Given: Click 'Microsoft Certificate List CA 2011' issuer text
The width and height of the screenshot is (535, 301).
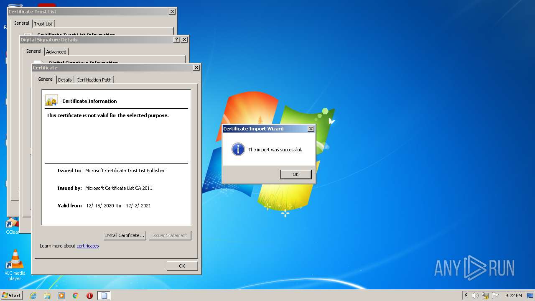Looking at the screenshot, I should pyautogui.click(x=119, y=188).
